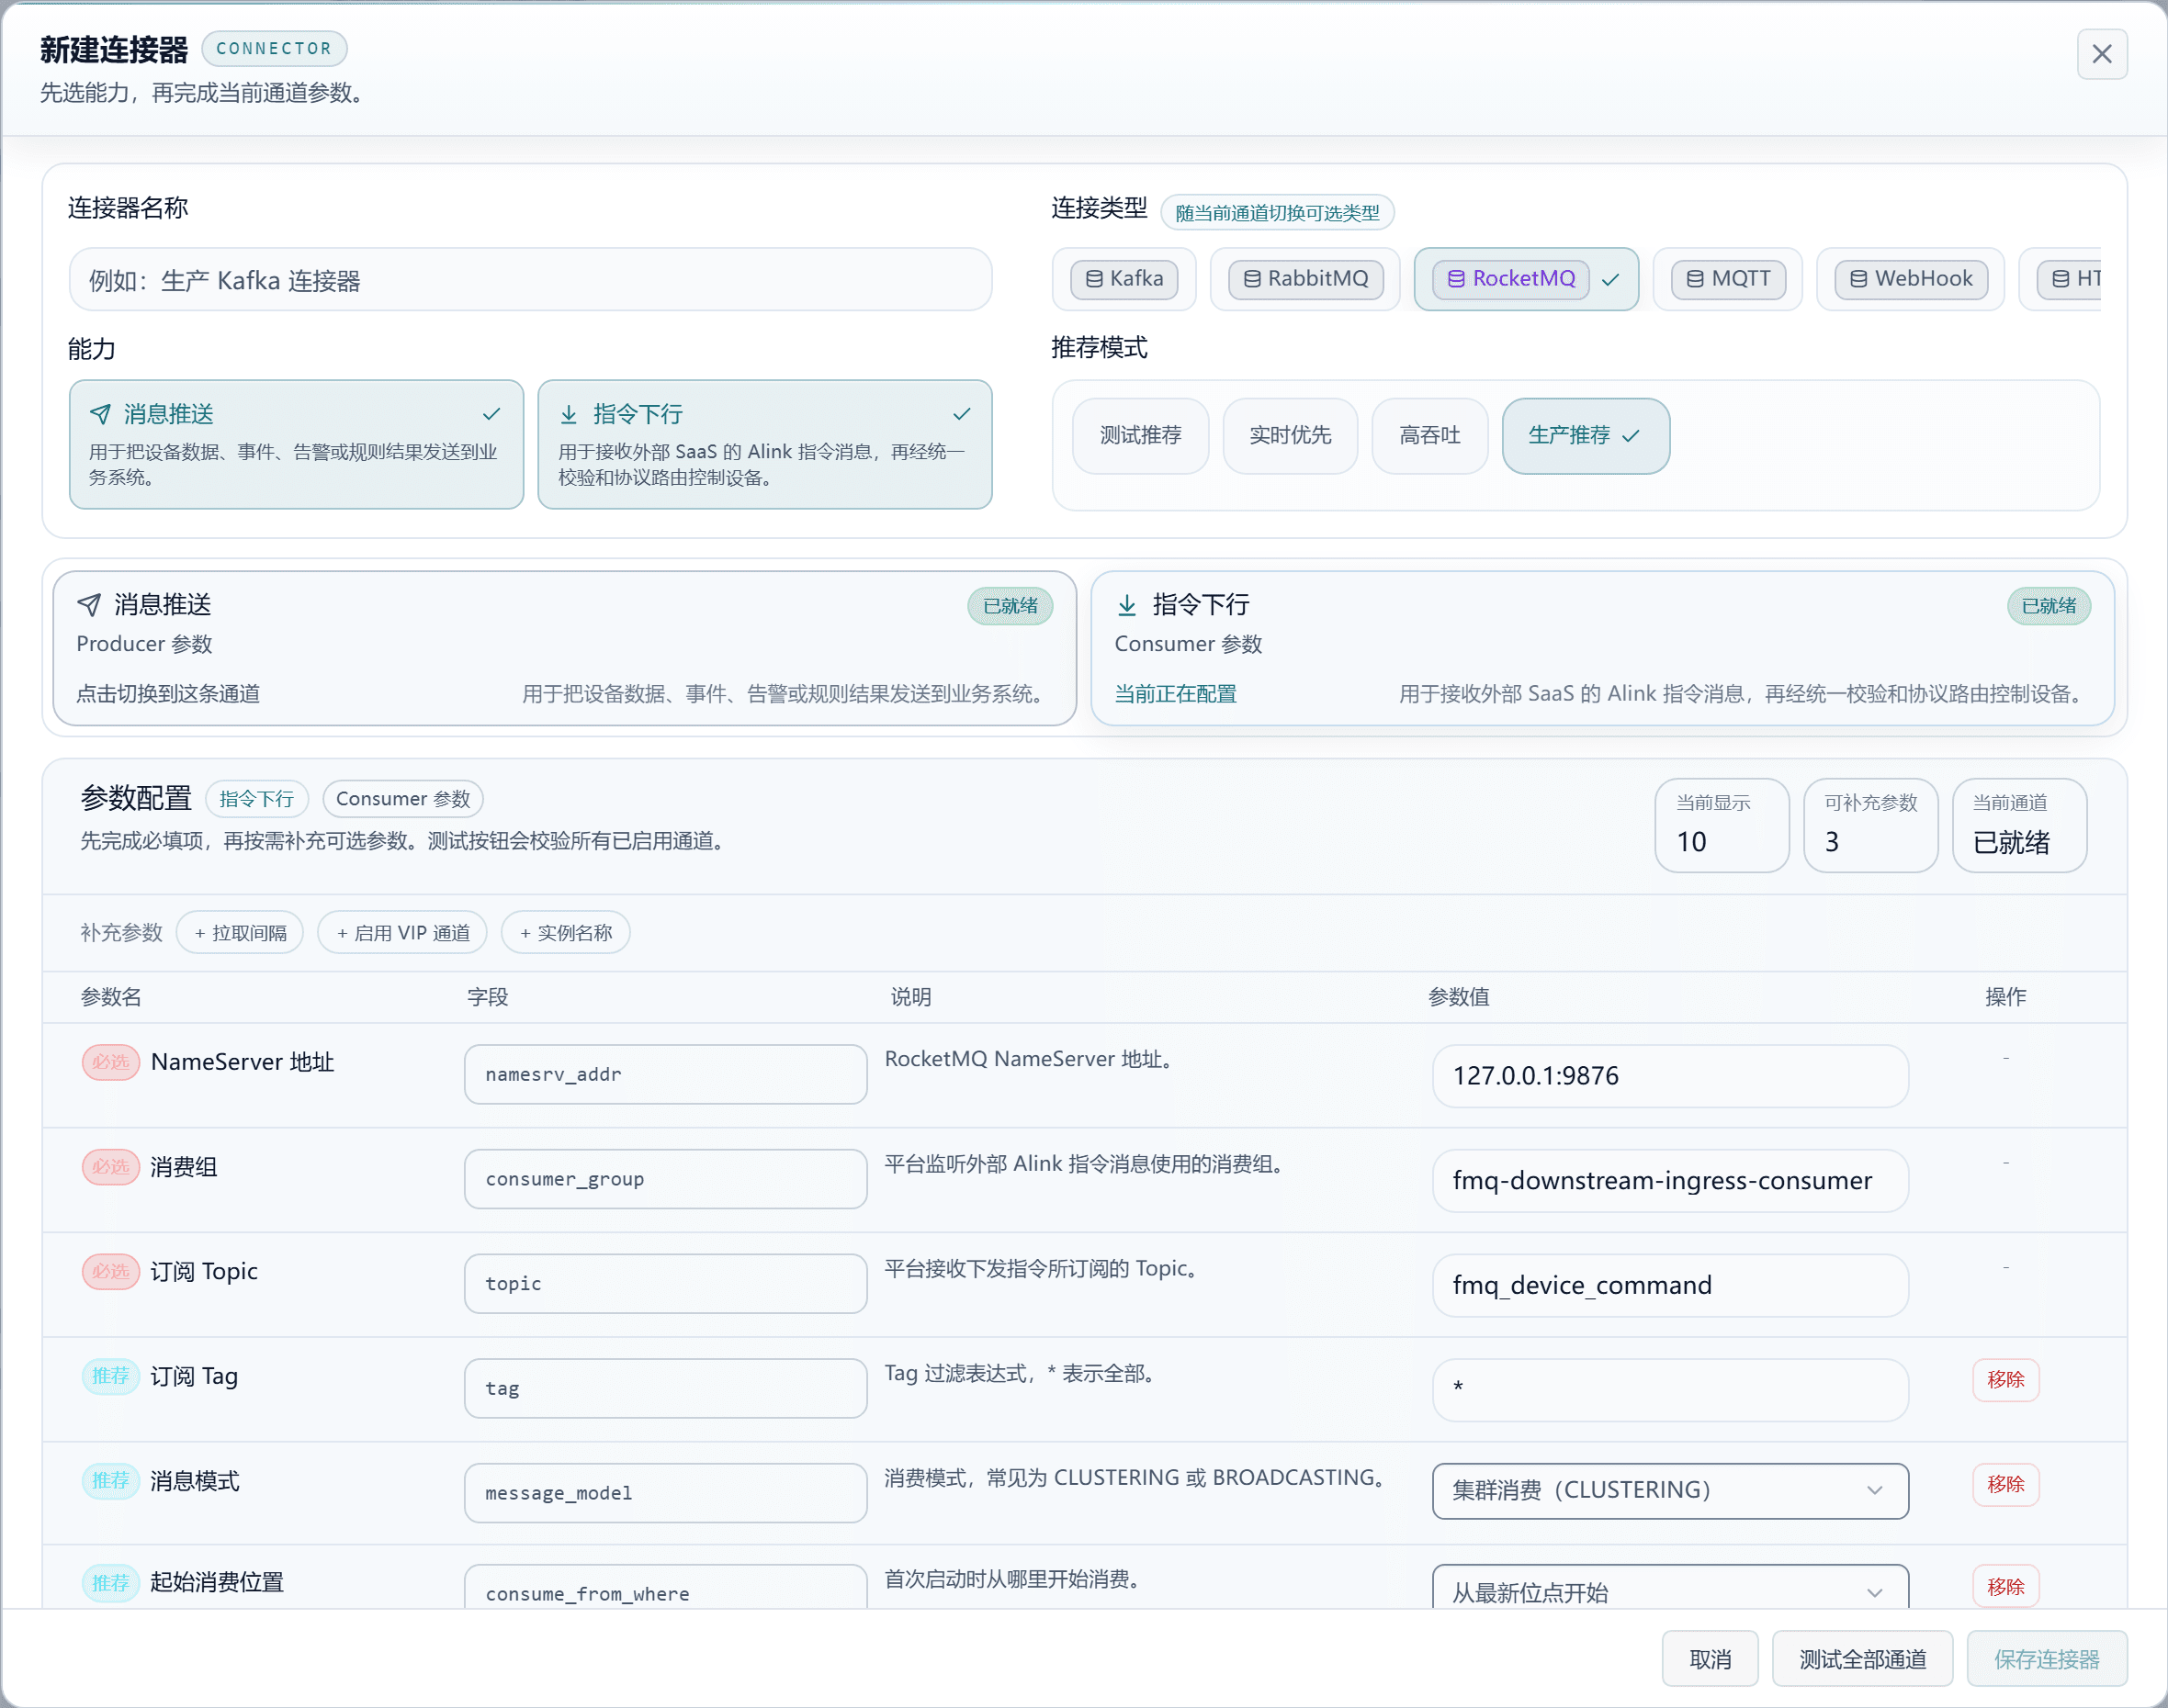Image resolution: width=2168 pixels, height=1708 pixels.
Task: Add the 启用 VIP 通道 parameter
Action: tap(402, 933)
